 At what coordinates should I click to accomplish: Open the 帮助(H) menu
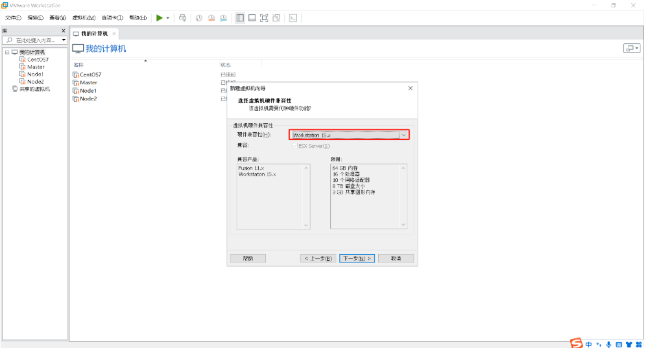[138, 17]
